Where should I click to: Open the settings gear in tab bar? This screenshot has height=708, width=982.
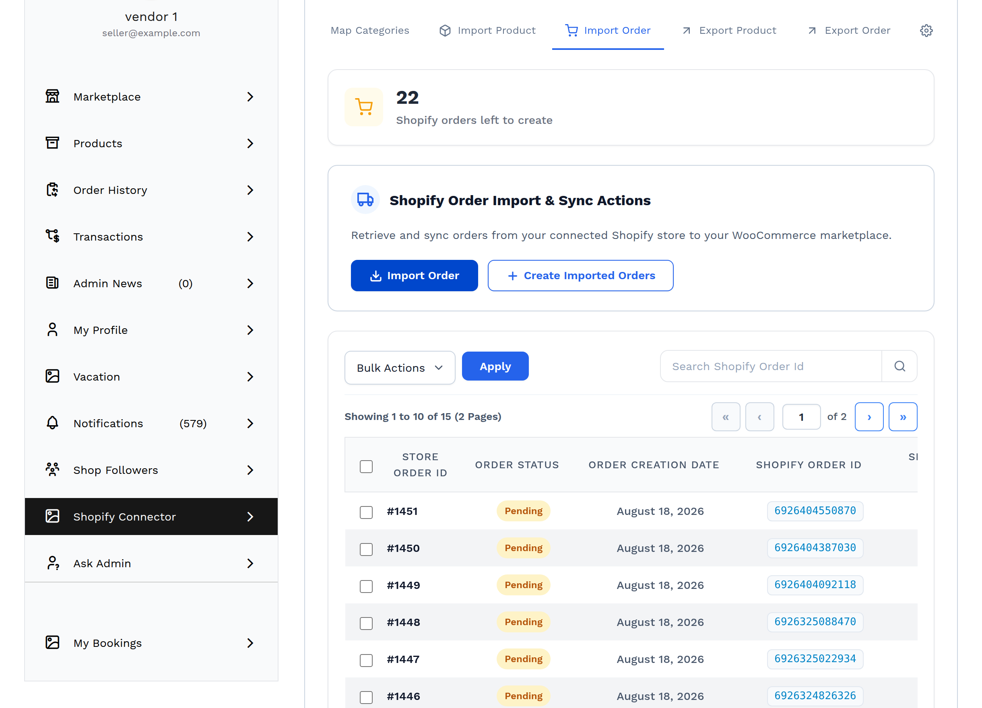[926, 30]
